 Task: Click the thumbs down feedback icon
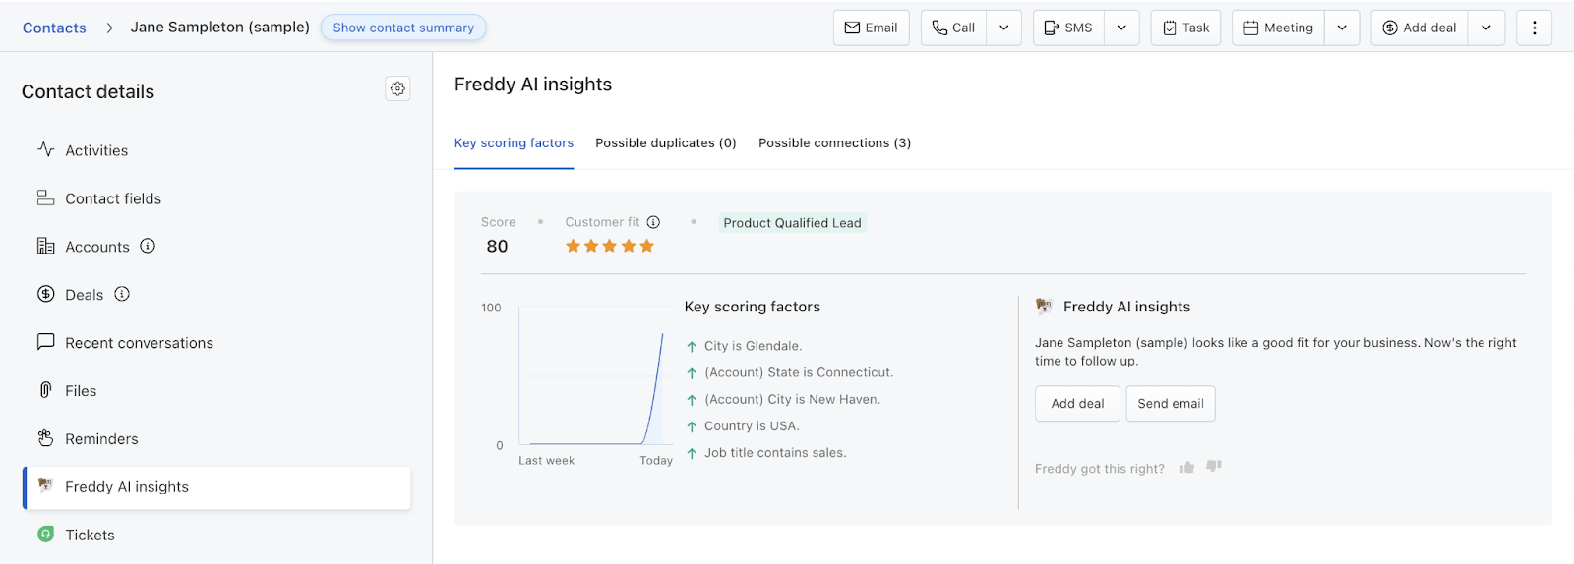[x=1214, y=467]
